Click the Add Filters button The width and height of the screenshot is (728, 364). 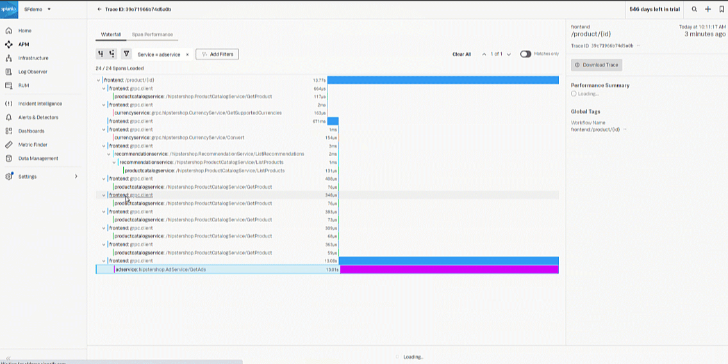tap(217, 54)
